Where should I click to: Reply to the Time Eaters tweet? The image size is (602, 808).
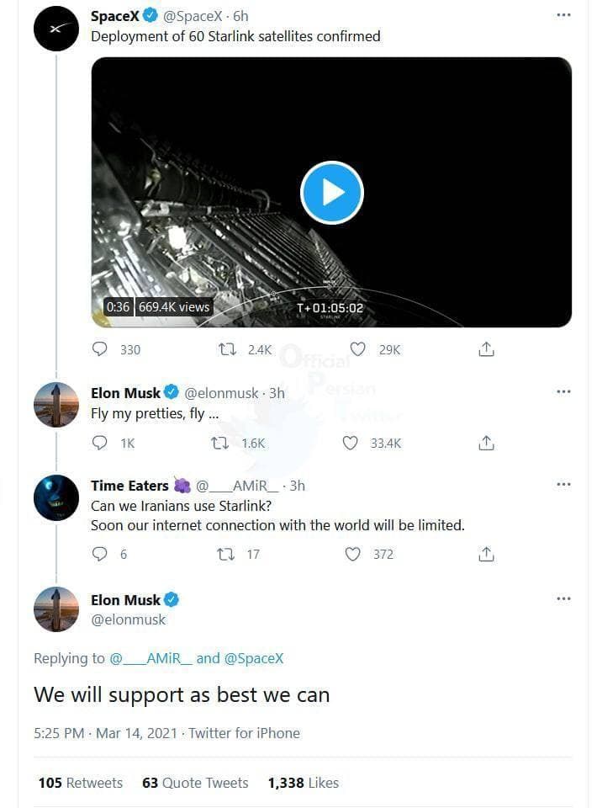click(100, 554)
